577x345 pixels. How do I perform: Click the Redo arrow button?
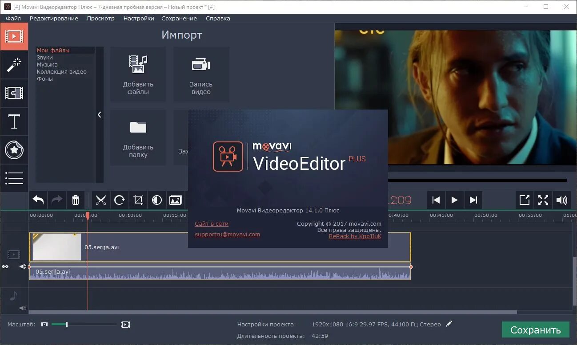57,200
